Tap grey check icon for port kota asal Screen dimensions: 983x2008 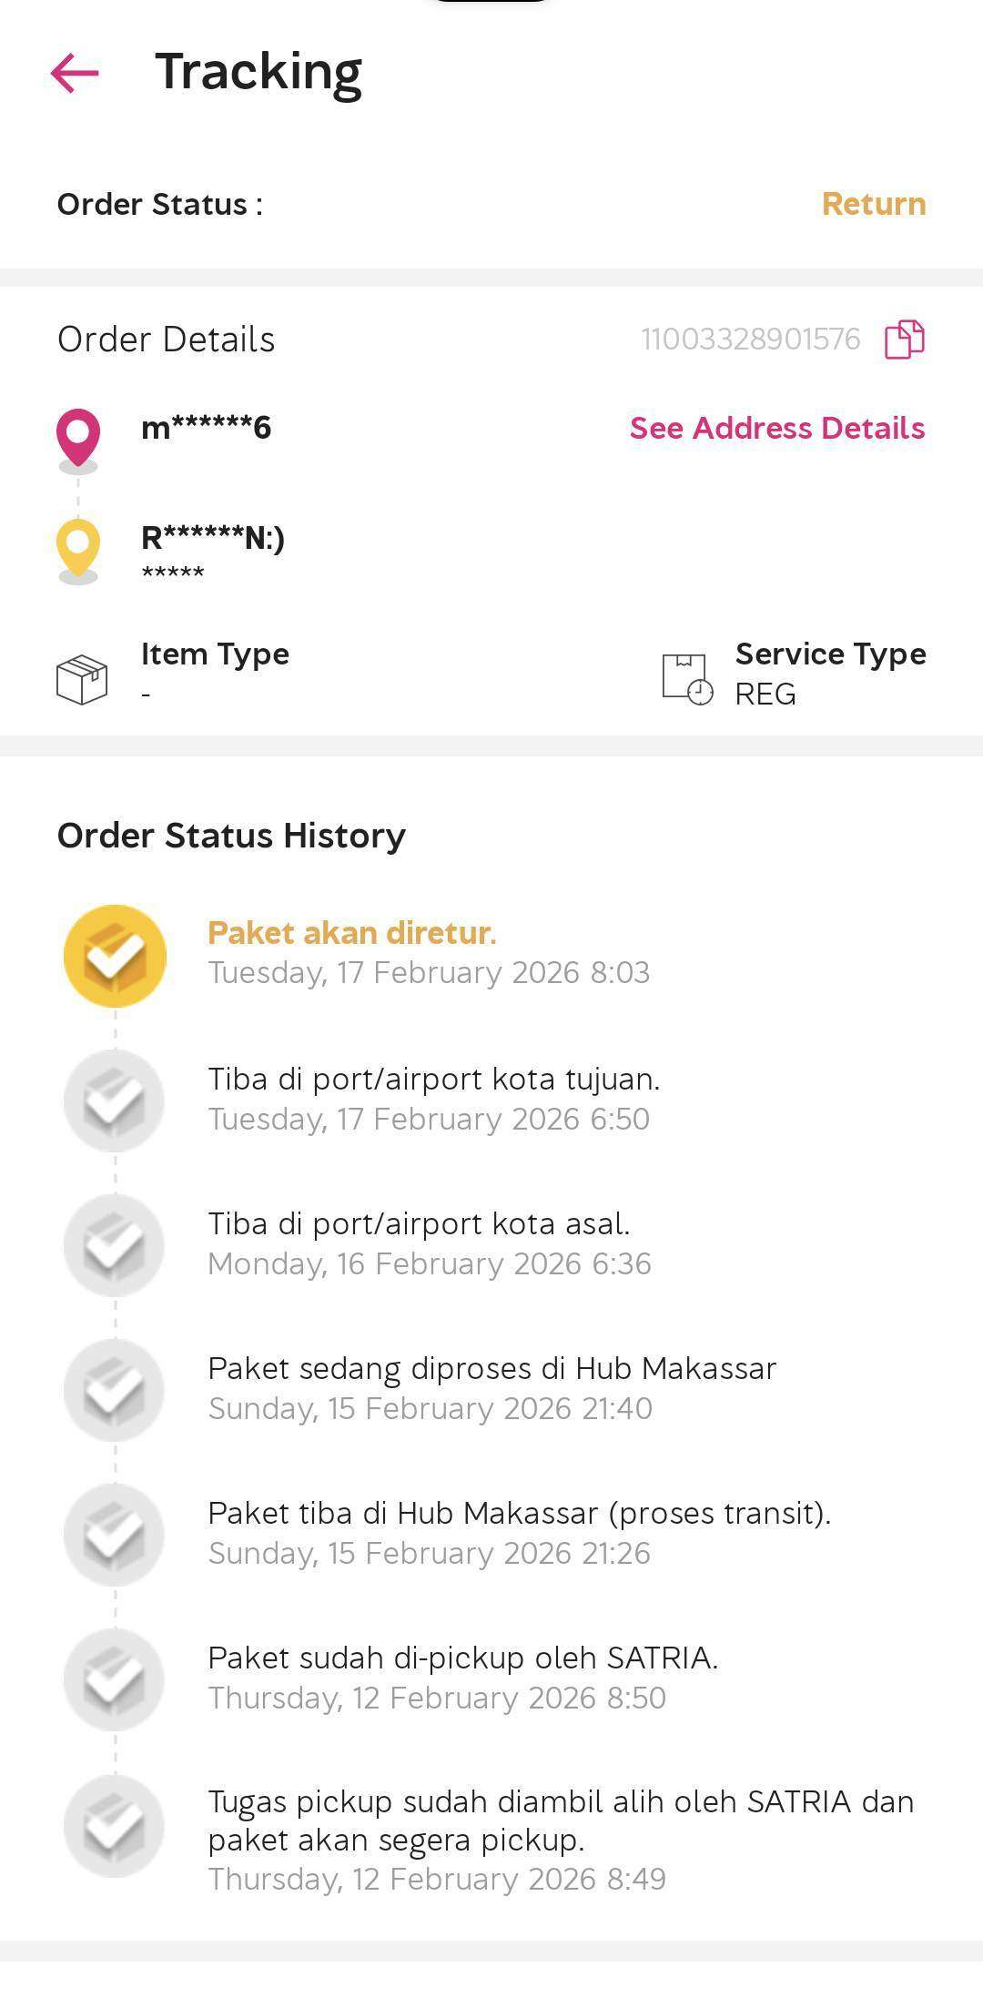coord(115,1244)
